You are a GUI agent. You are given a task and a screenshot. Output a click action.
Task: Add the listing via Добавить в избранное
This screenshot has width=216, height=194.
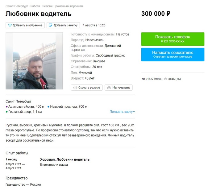(x=25, y=25)
